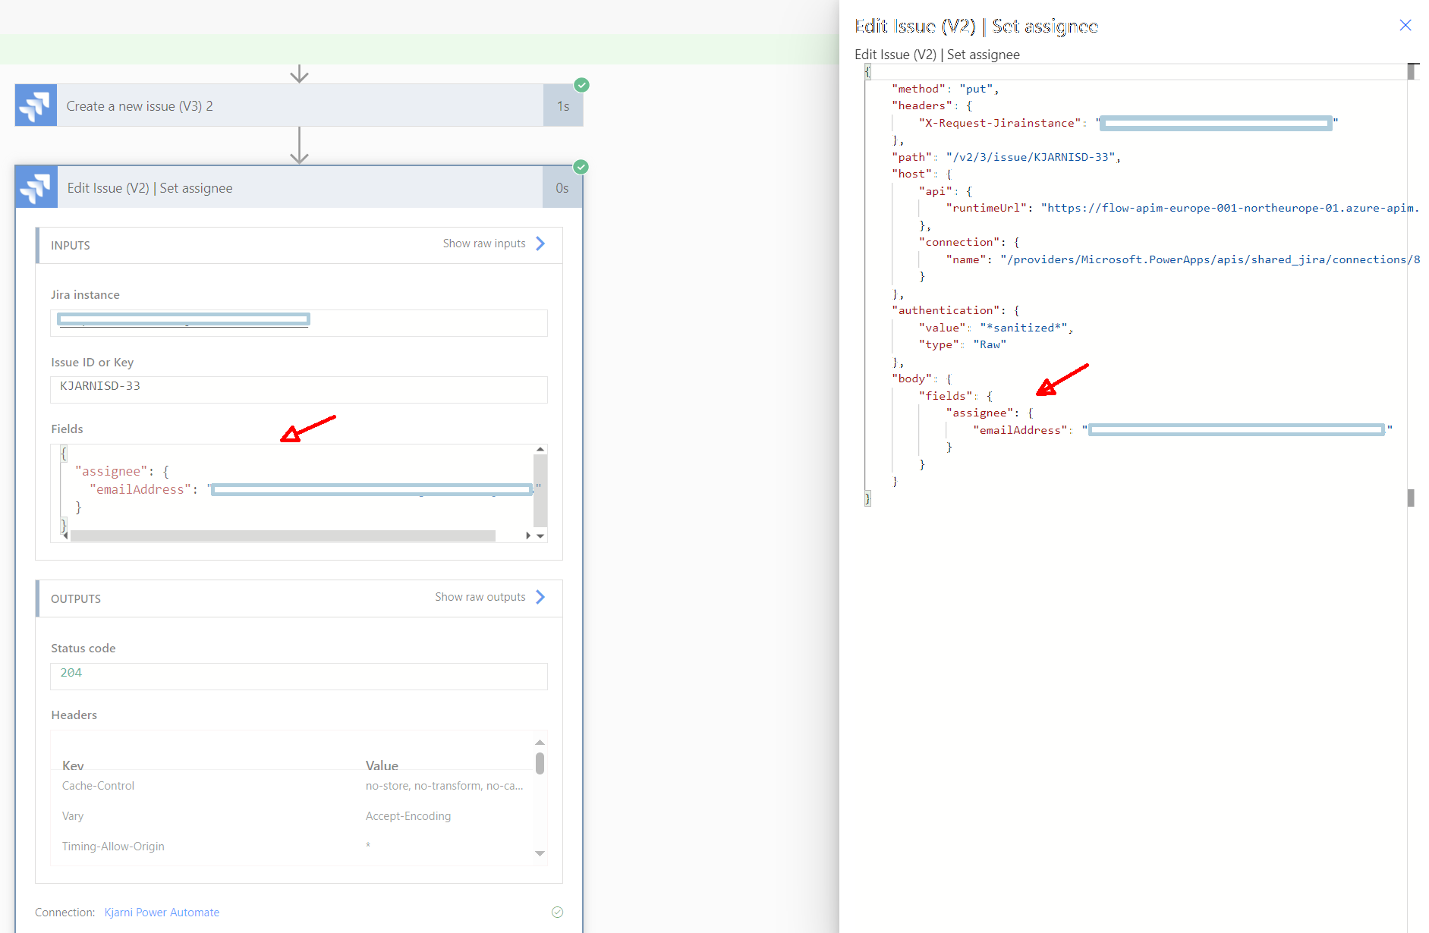1429x933 pixels.
Task: Click the "*sanitized*" authentication value
Action: pyautogui.click(x=1024, y=328)
